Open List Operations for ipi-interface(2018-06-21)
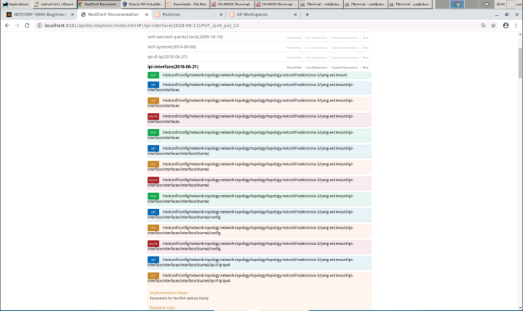Screen dimensions: 523x311 pyautogui.click(x=317, y=67)
